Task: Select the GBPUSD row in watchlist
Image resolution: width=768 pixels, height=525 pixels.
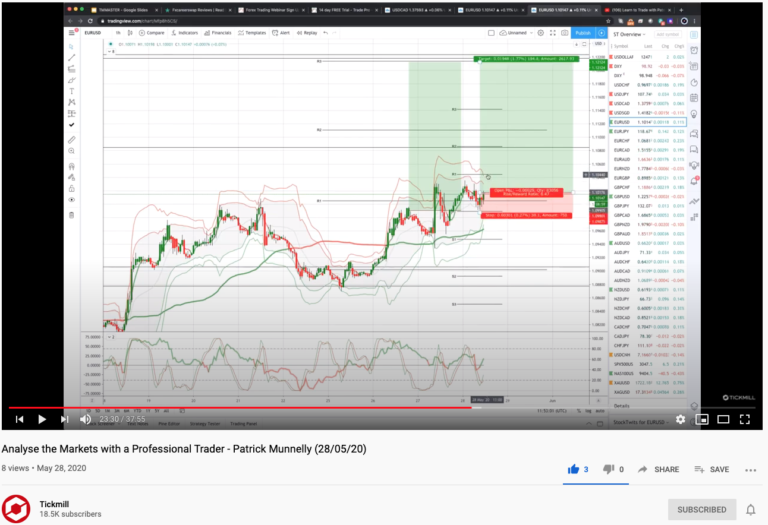Action: point(647,197)
